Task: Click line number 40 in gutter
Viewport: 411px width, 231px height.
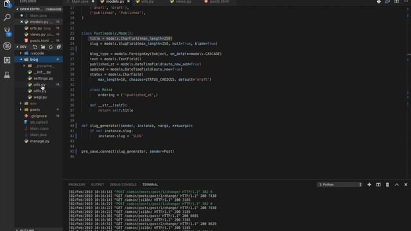Action: 72,126
